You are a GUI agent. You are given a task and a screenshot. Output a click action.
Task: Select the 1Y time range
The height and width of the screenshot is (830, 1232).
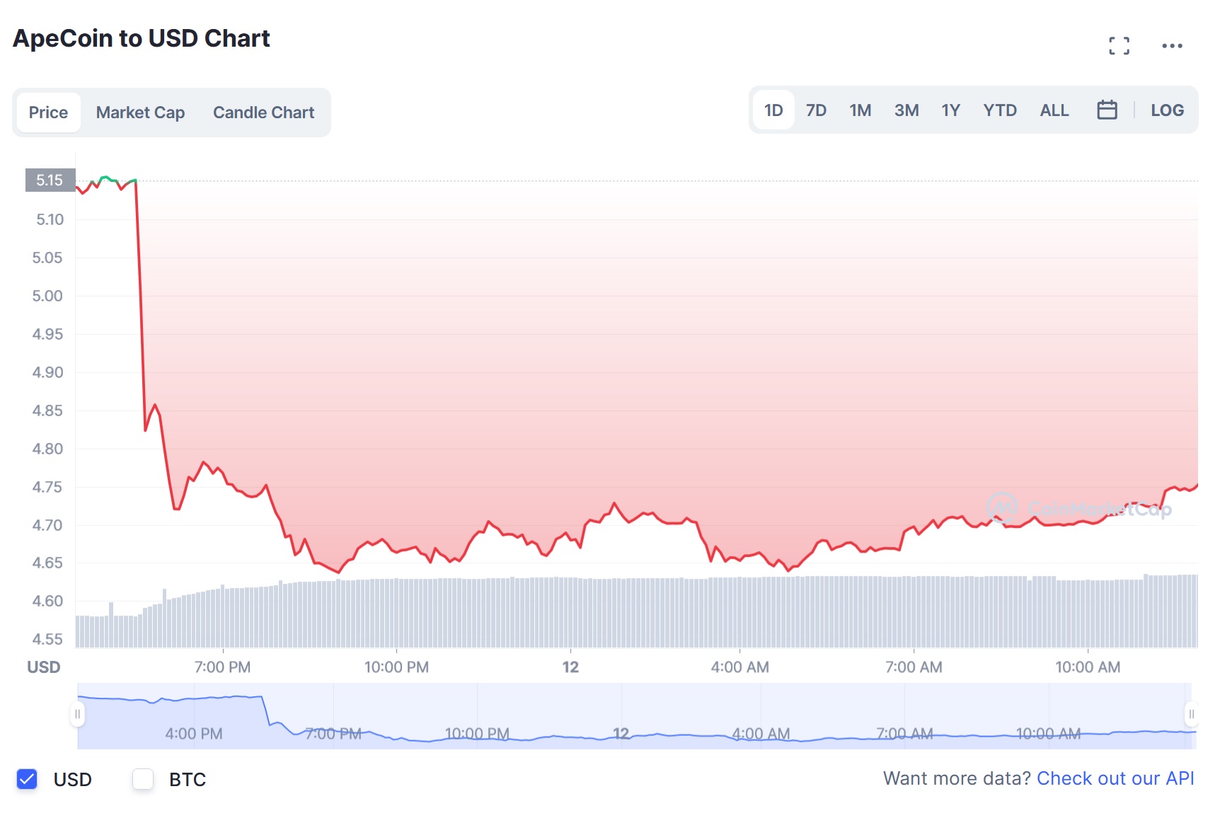click(950, 110)
